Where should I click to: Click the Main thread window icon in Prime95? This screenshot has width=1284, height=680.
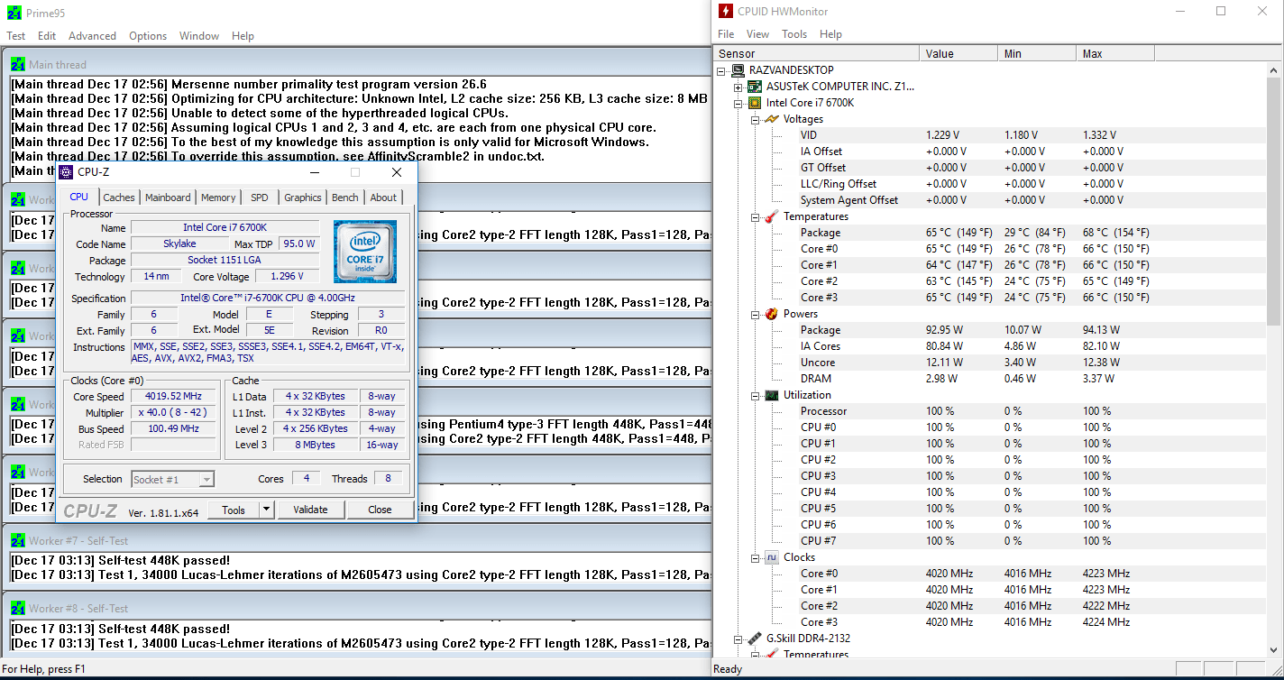click(x=17, y=64)
